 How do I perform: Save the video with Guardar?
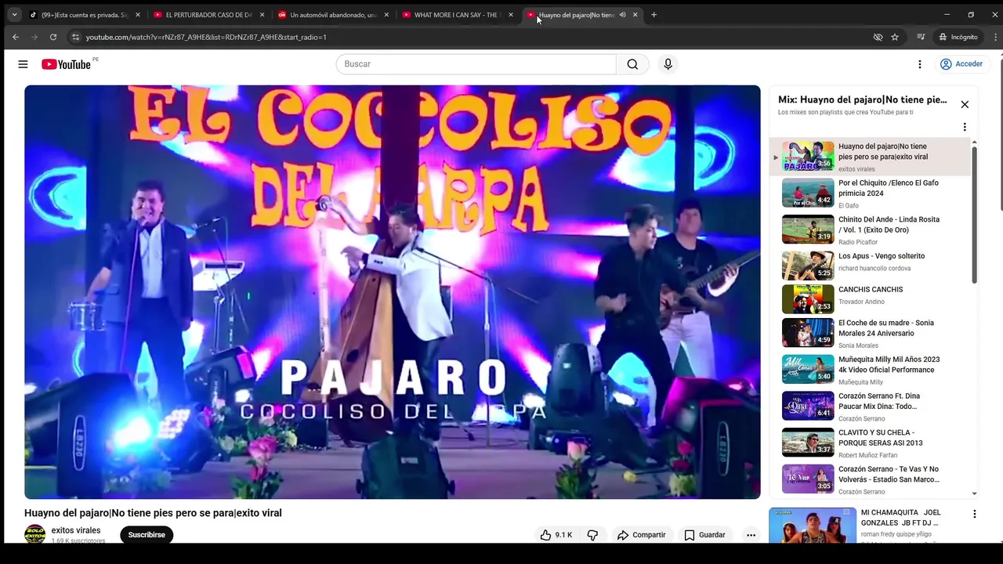704,535
